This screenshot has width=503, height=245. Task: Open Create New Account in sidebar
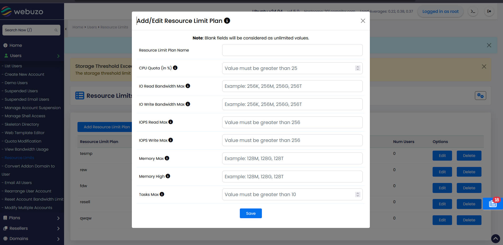click(x=24, y=74)
